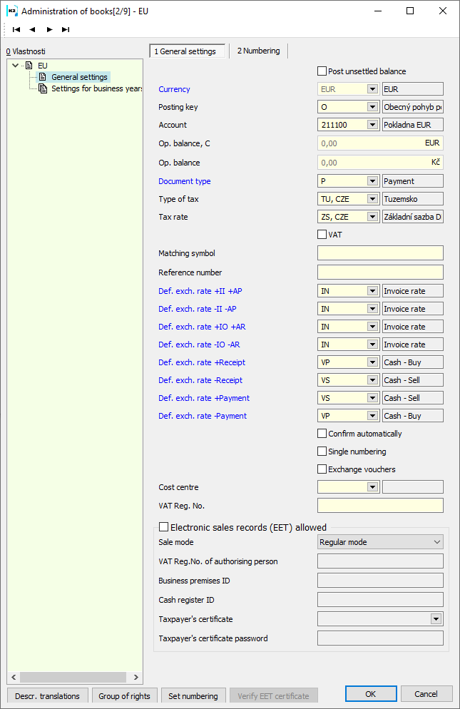The image size is (460, 709).
Task: Open the Tax rate dropdown
Action: click(373, 217)
